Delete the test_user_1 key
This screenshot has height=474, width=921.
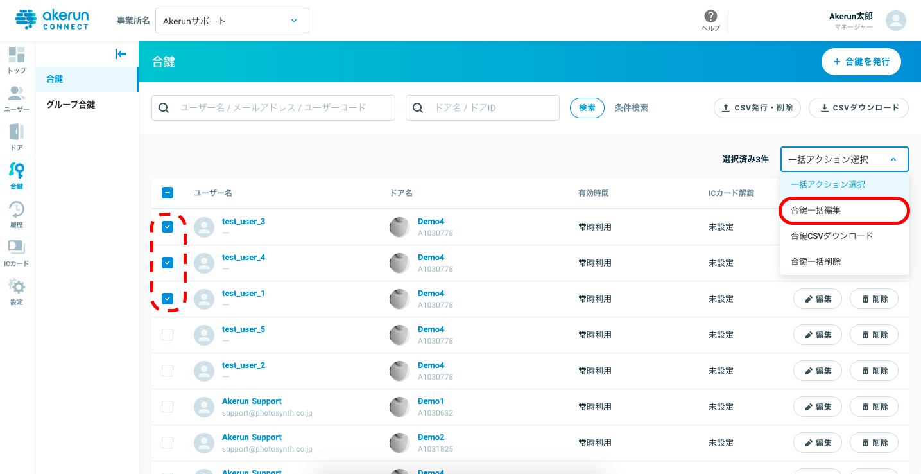[874, 299]
